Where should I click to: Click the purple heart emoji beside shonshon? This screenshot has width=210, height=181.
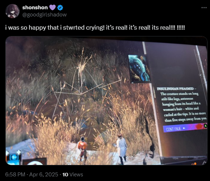point(52,7)
